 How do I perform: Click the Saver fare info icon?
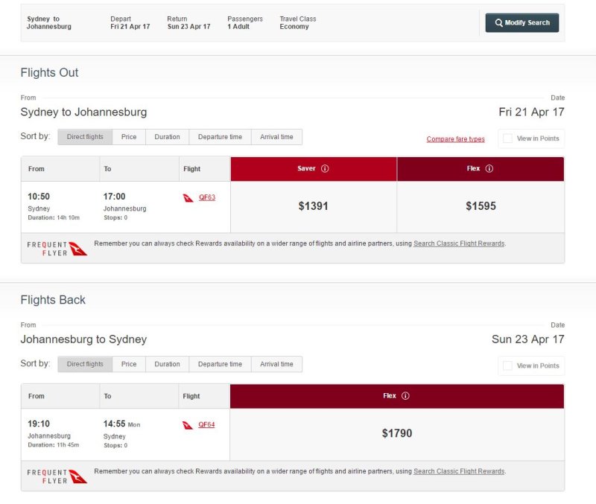click(325, 168)
